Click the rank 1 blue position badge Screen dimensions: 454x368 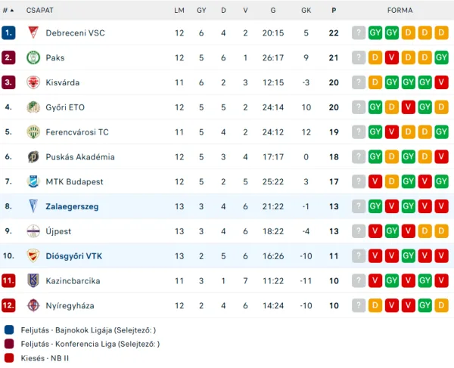(x=9, y=32)
